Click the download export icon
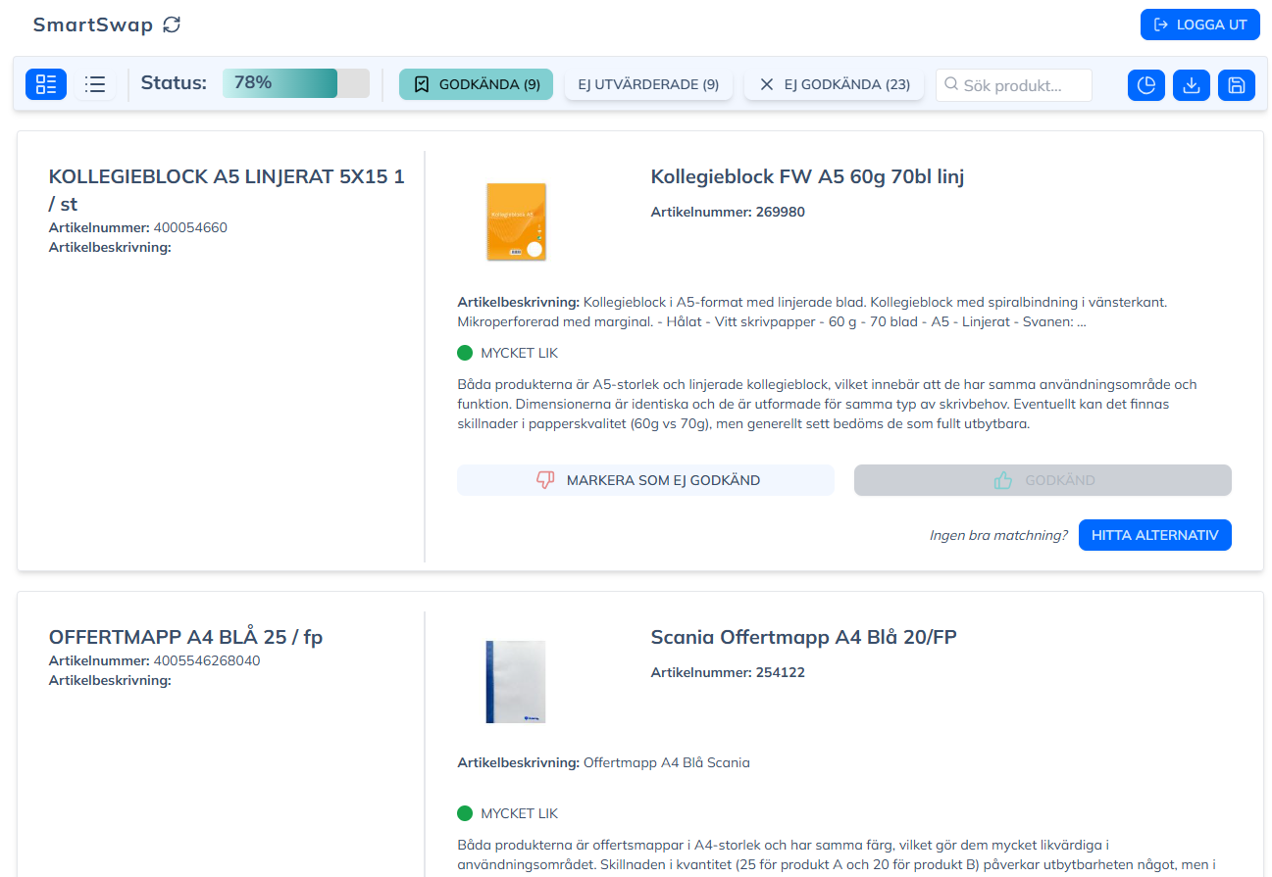1272x877 pixels. pos(1192,85)
